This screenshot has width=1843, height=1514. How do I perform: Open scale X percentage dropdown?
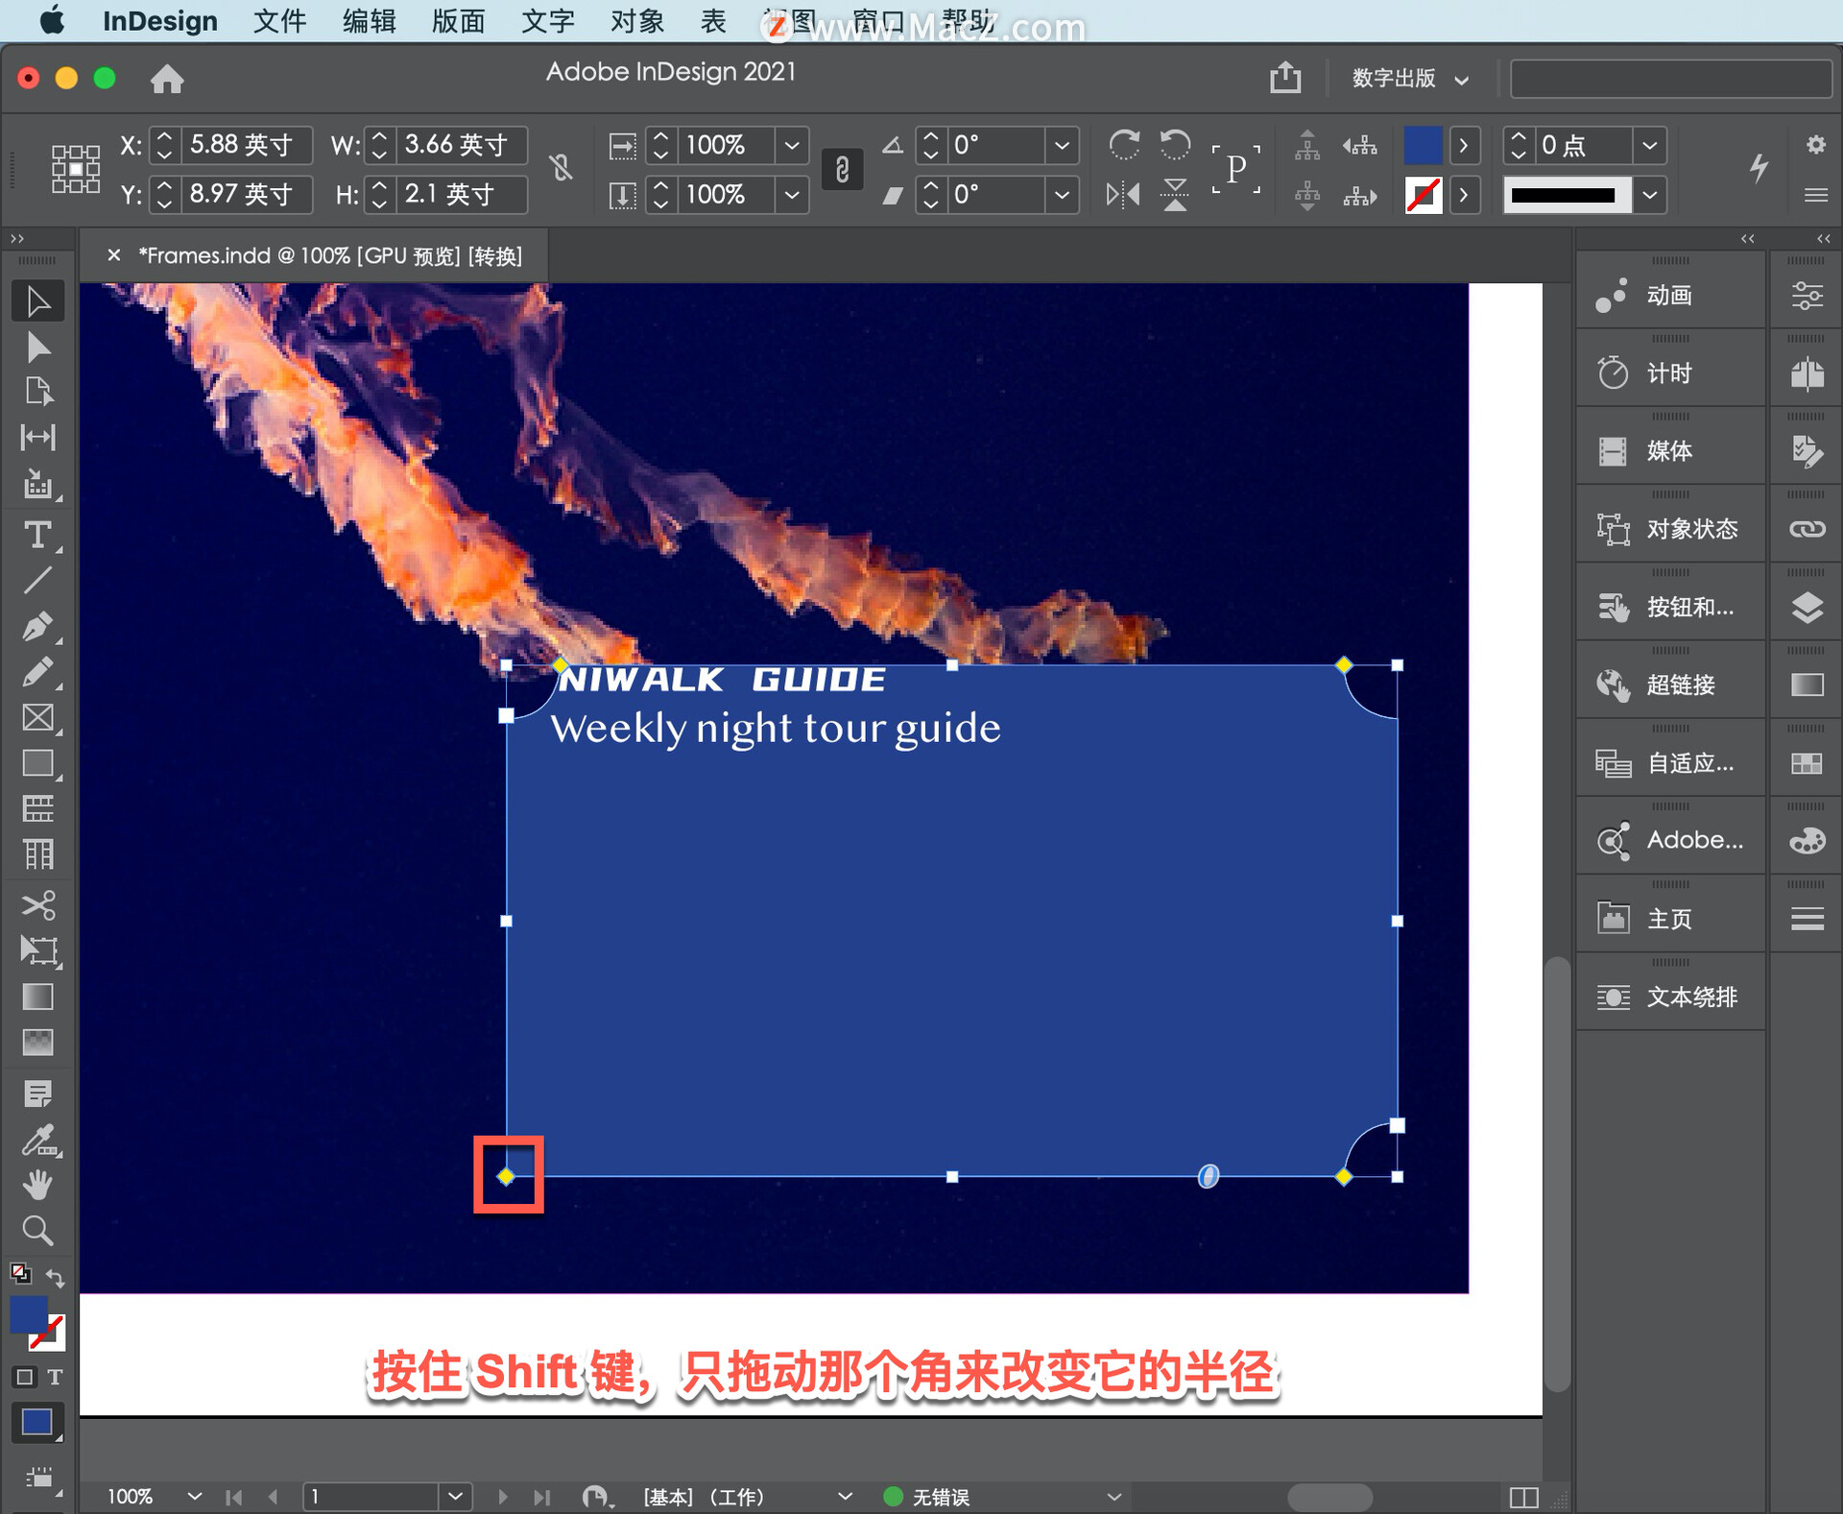[x=792, y=145]
